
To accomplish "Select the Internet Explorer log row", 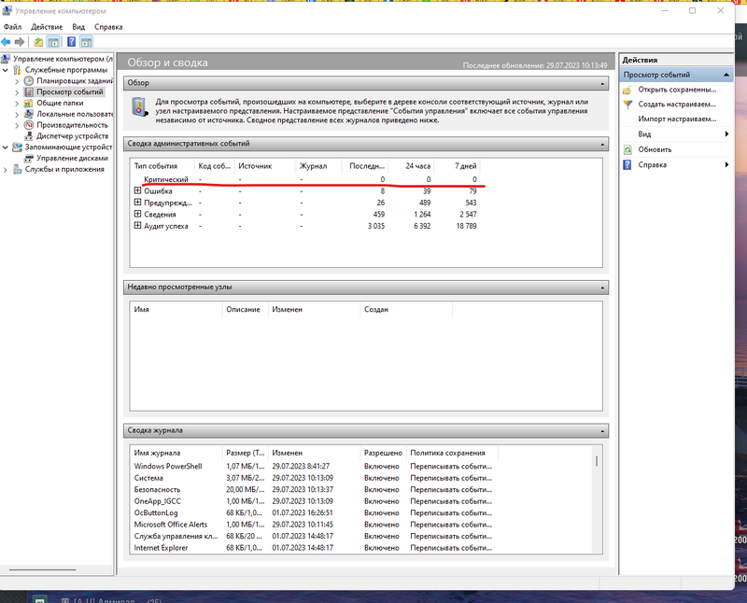I will 314,548.
